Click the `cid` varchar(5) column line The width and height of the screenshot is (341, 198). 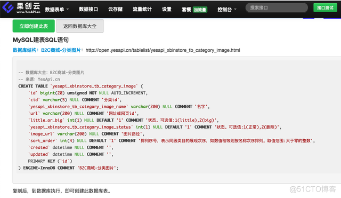[x=75, y=100]
